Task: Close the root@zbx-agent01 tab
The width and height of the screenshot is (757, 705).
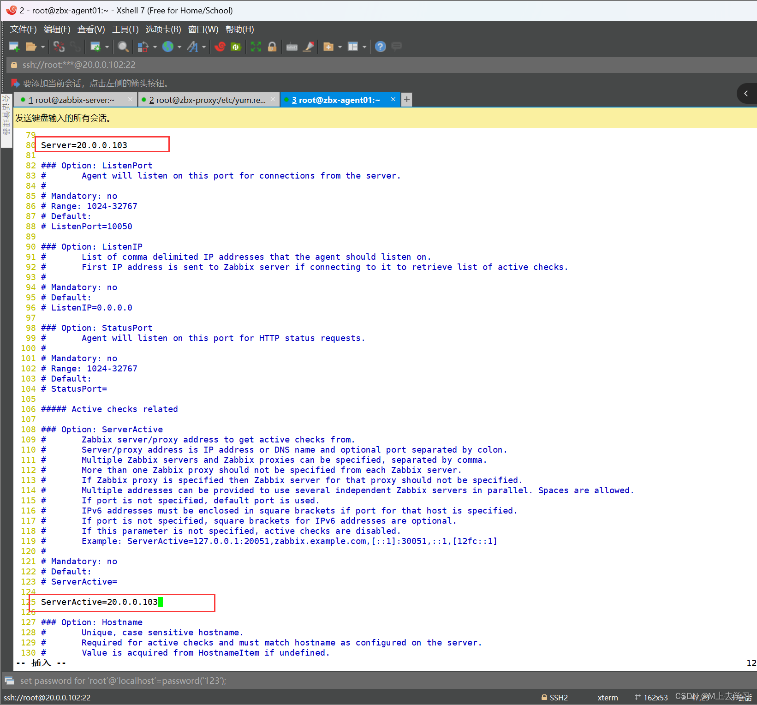Action: tap(393, 99)
